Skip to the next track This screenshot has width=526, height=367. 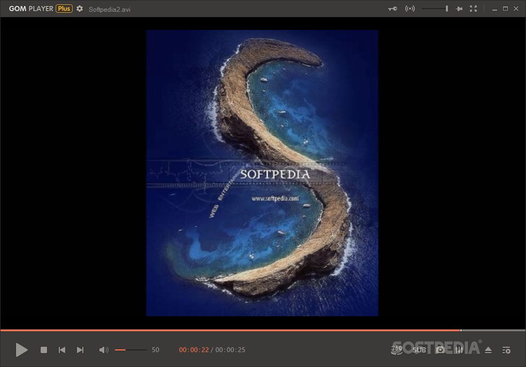[80, 350]
